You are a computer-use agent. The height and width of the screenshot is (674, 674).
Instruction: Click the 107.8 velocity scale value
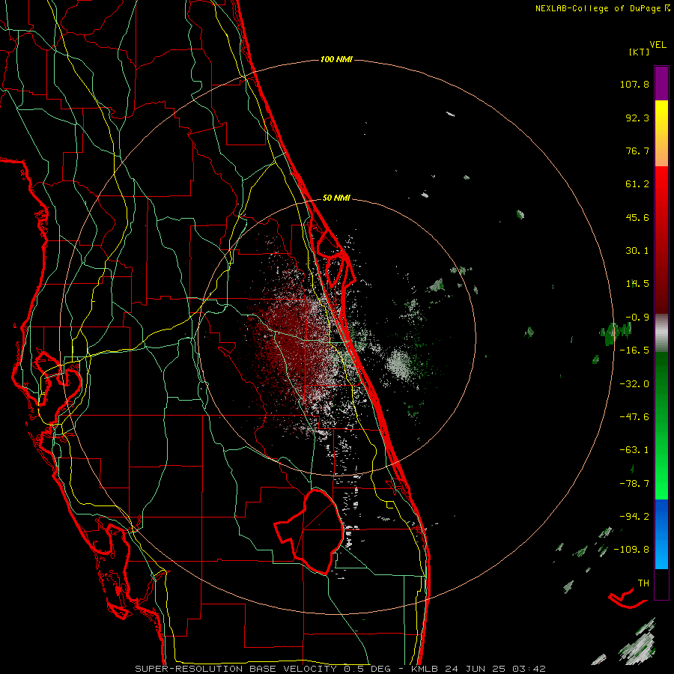click(634, 84)
